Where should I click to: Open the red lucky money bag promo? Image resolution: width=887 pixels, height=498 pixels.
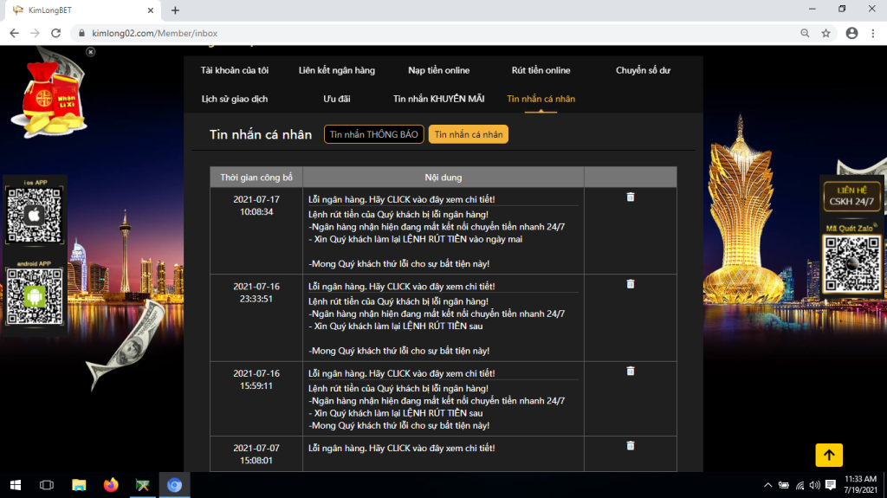pos(50,97)
